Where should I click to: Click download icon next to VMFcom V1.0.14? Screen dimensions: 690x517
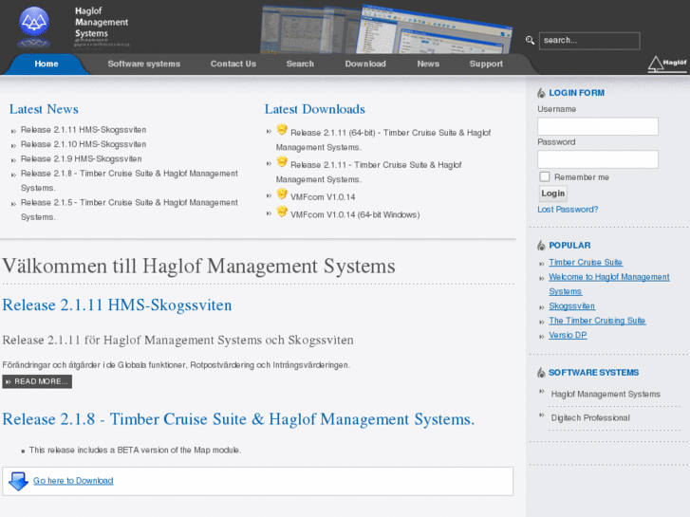282,194
